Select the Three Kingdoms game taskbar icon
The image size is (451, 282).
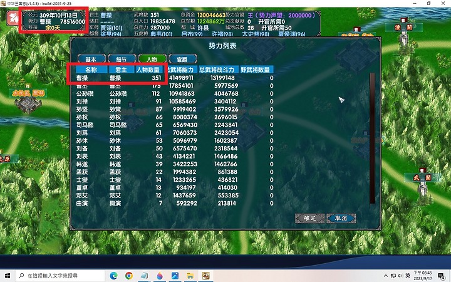click(205, 276)
